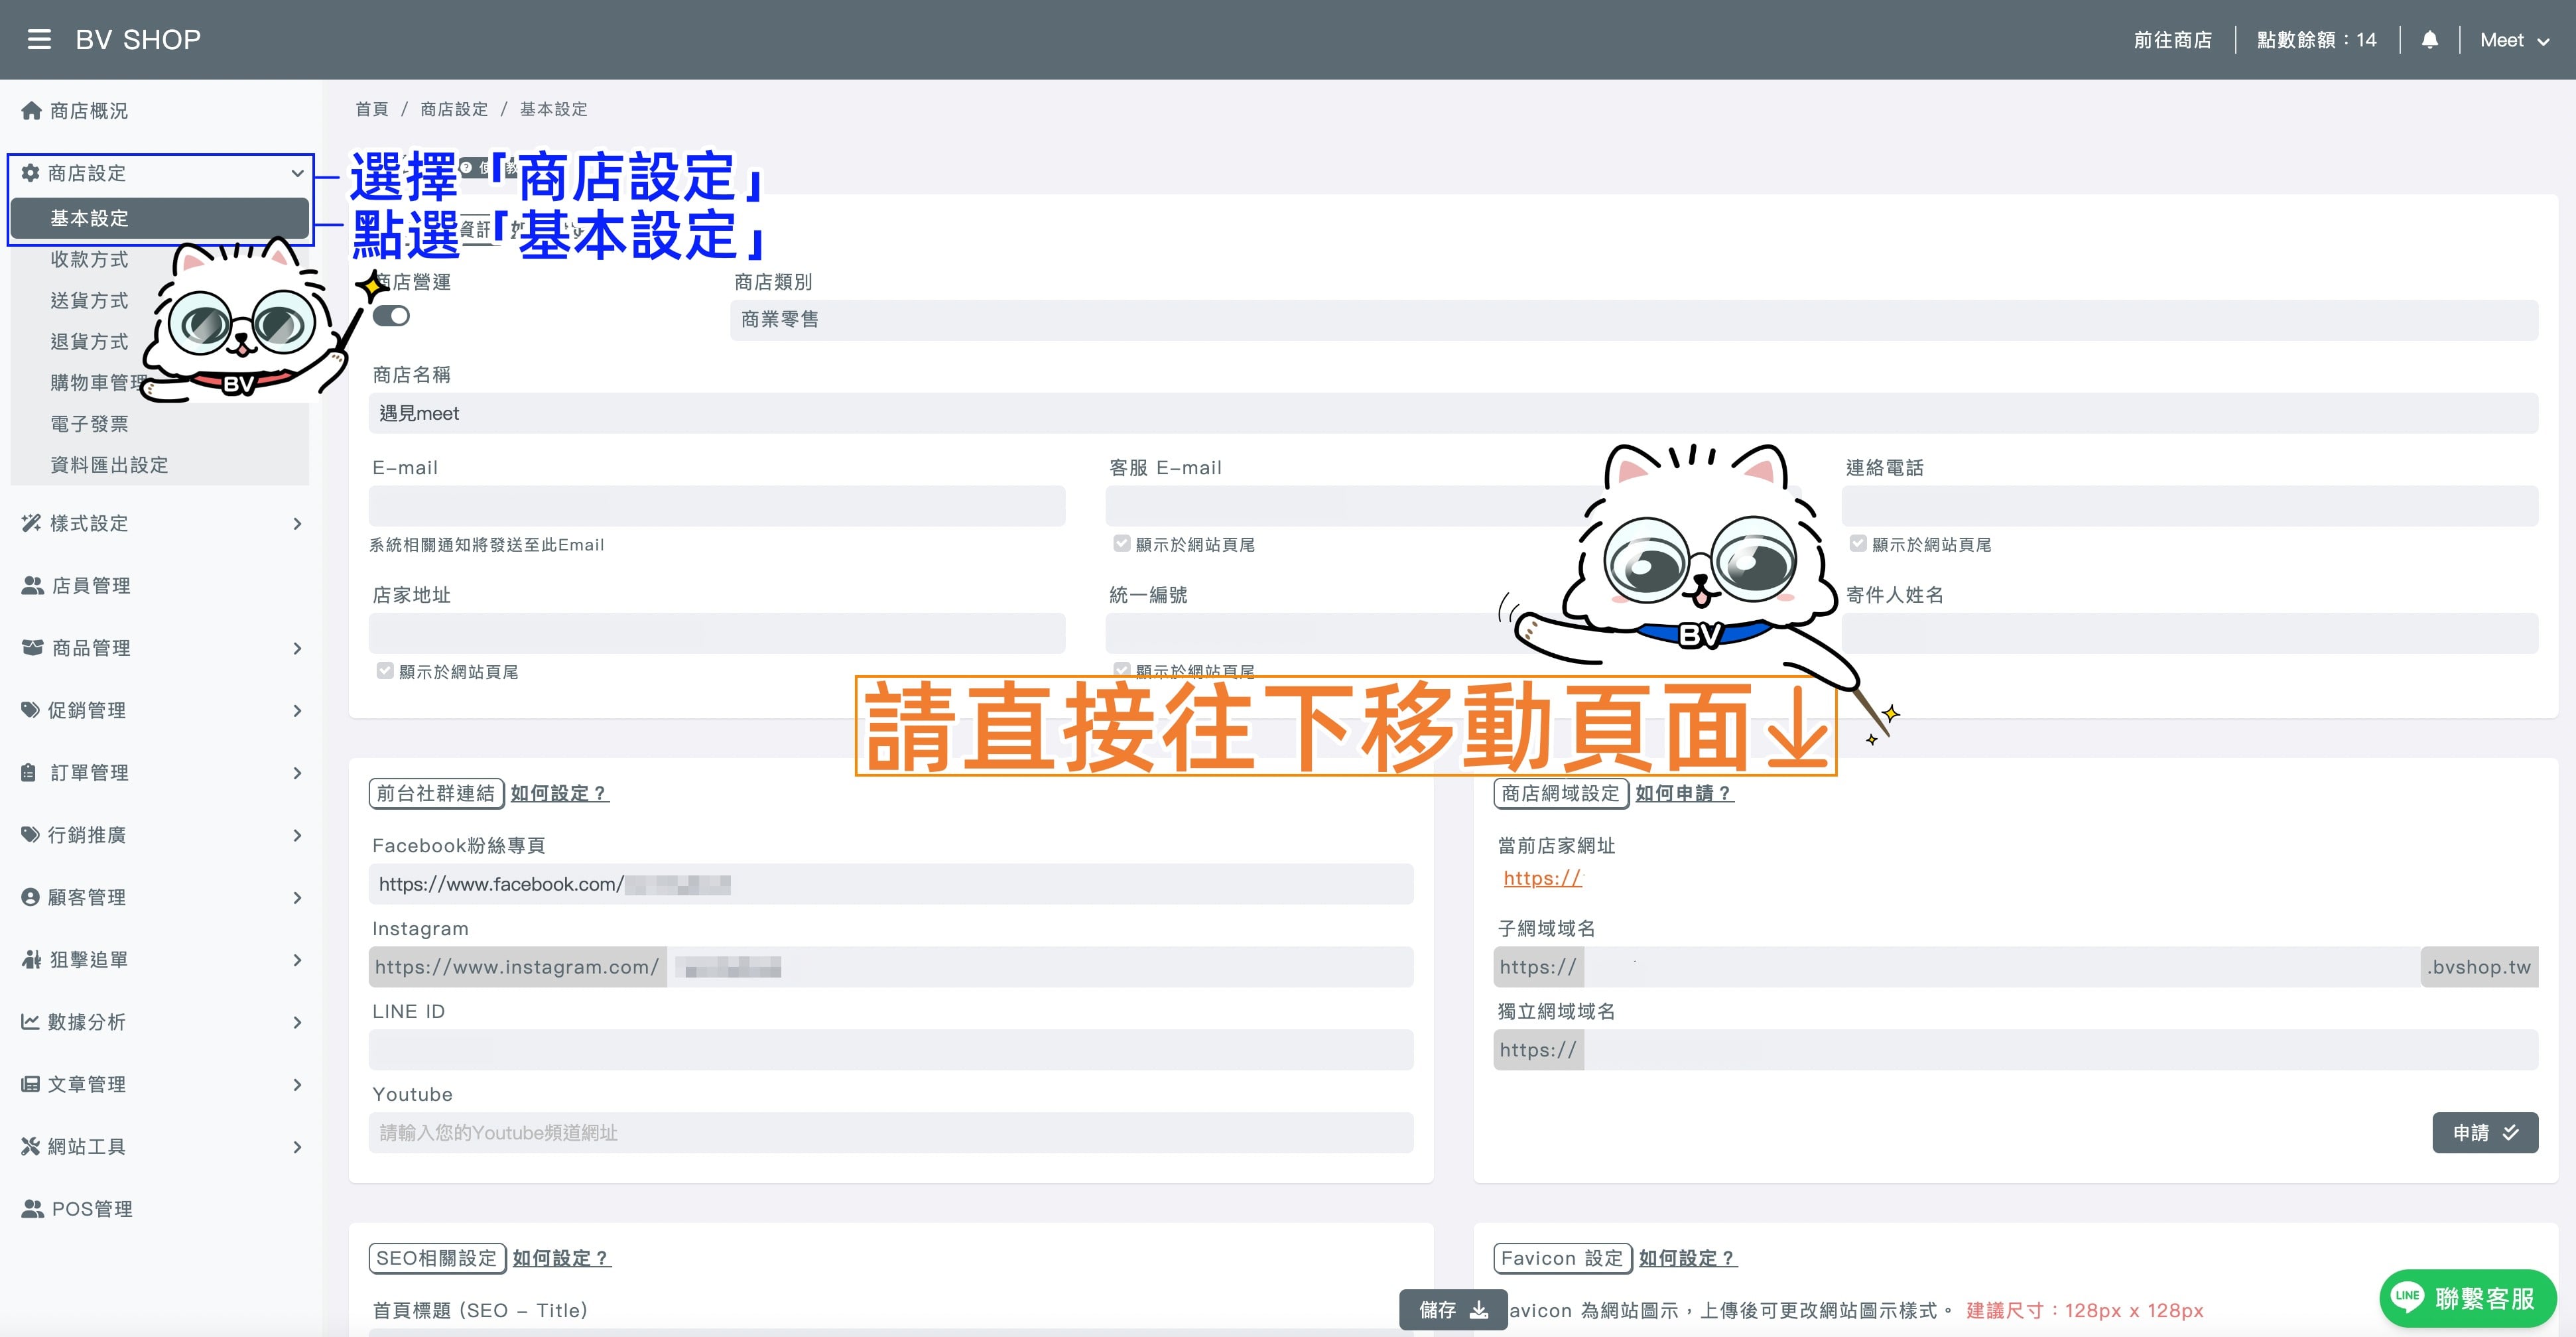This screenshot has width=2576, height=1337.
Task: Select 送貨方式 in the sidebar
Action: (89, 300)
